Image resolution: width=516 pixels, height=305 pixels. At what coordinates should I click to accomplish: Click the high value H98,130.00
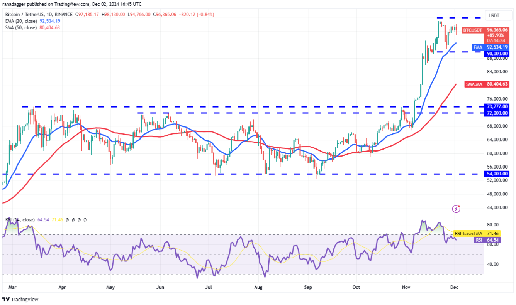pyautogui.click(x=113, y=15)
